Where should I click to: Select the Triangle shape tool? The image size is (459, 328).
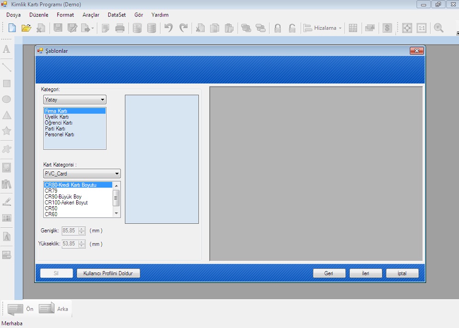click(x=6, y=115)
